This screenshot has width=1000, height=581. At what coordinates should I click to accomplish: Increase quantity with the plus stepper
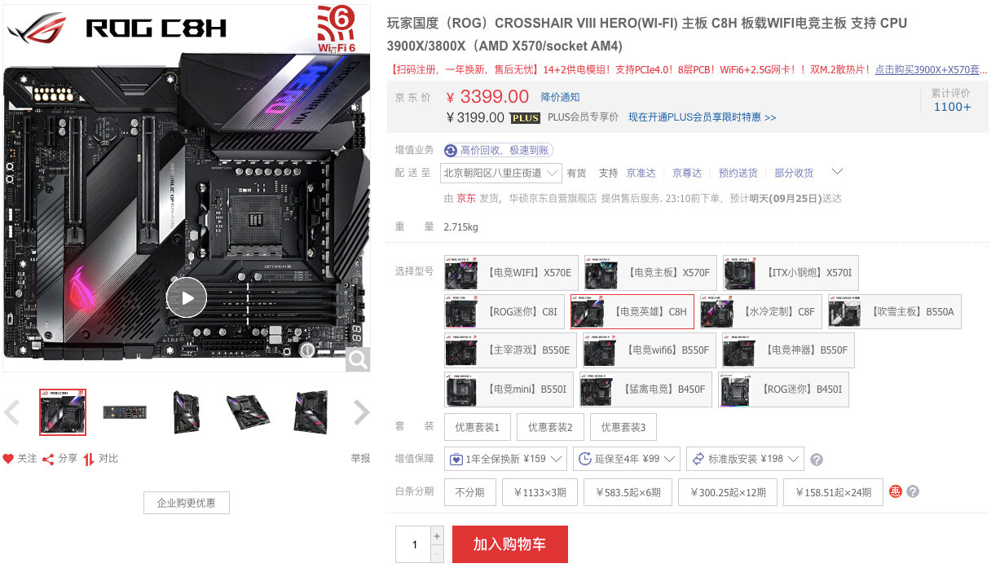437,536
